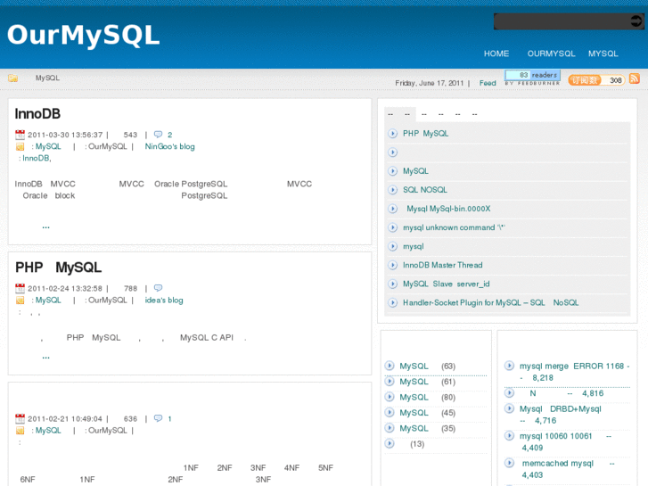Open the PHP MySQL post title
This screenshot has width=648, height=486.
(x=58, y=268)
